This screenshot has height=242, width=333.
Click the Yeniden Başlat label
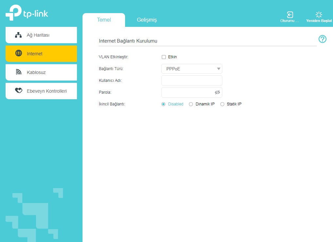[319, 21]
